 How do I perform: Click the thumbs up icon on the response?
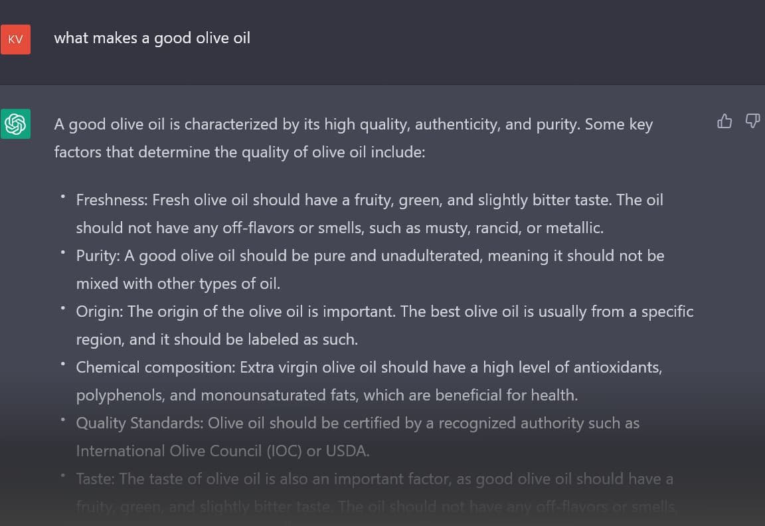724,121
